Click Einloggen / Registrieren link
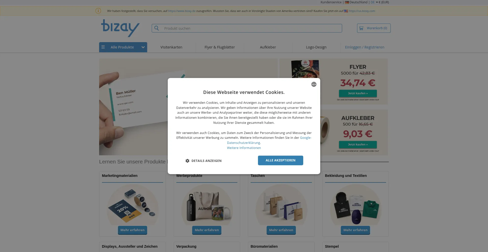The height and width of the screenshot is (252, 488). [x=364, y=47]
